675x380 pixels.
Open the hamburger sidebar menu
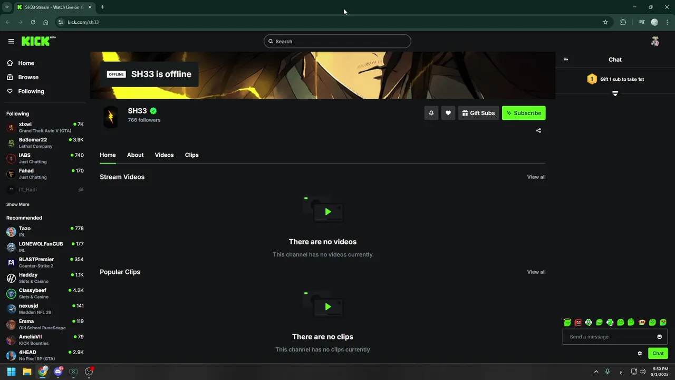click(11, 41)
